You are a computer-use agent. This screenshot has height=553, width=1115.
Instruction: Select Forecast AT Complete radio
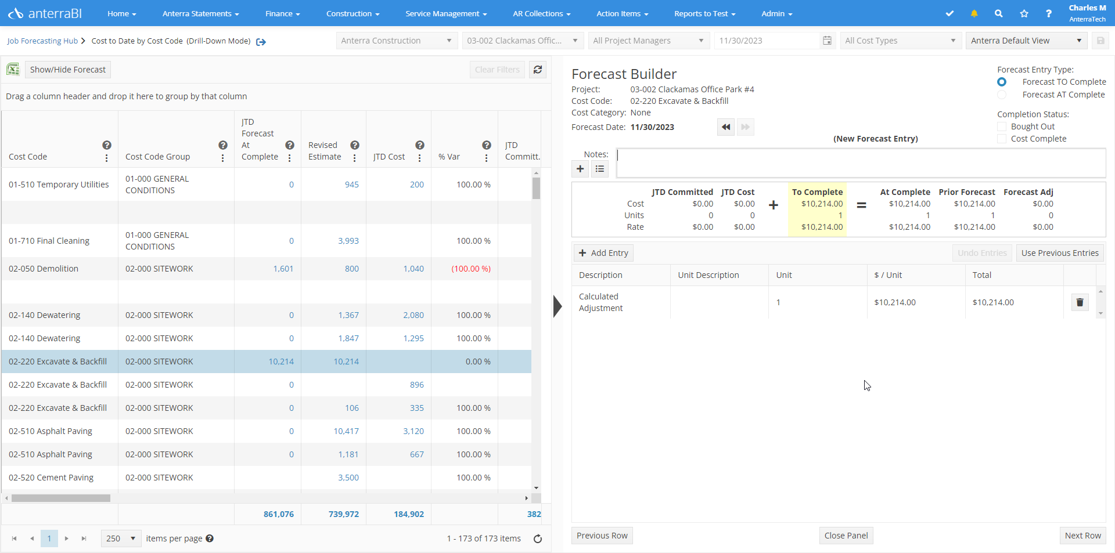[1002, 95]
